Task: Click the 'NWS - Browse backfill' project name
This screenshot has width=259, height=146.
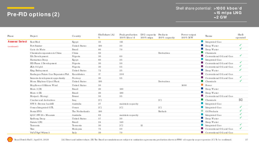Action: tap(42, 104)
